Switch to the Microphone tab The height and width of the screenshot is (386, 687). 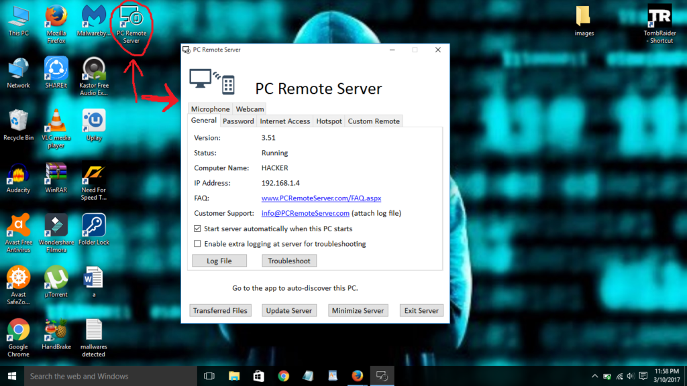pyautogui.click(x=210, y=109)
